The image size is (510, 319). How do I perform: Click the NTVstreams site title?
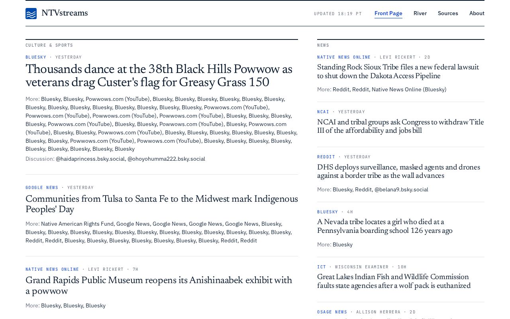(x=65, y=13)
